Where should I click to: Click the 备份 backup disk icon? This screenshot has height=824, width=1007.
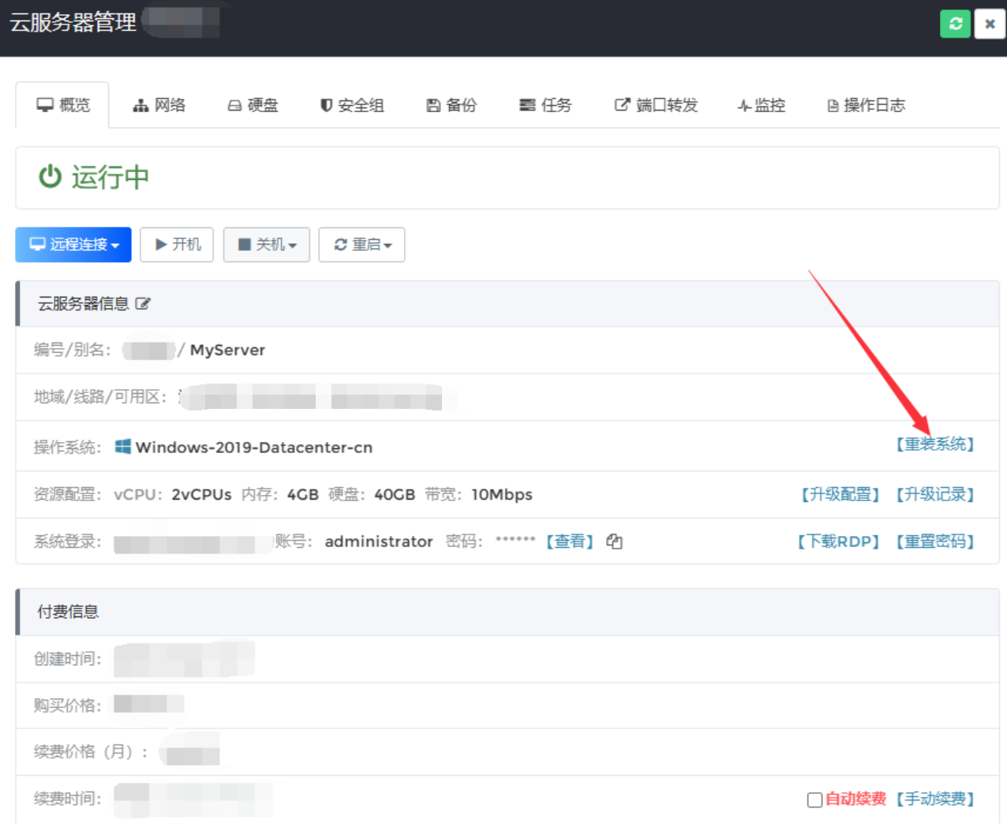(x=432, y=104)
